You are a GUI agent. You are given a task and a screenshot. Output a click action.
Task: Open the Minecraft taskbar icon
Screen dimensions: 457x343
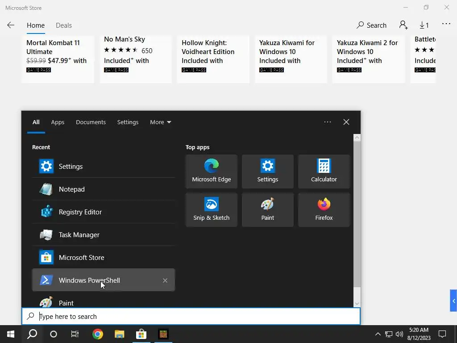pos(163,334)
